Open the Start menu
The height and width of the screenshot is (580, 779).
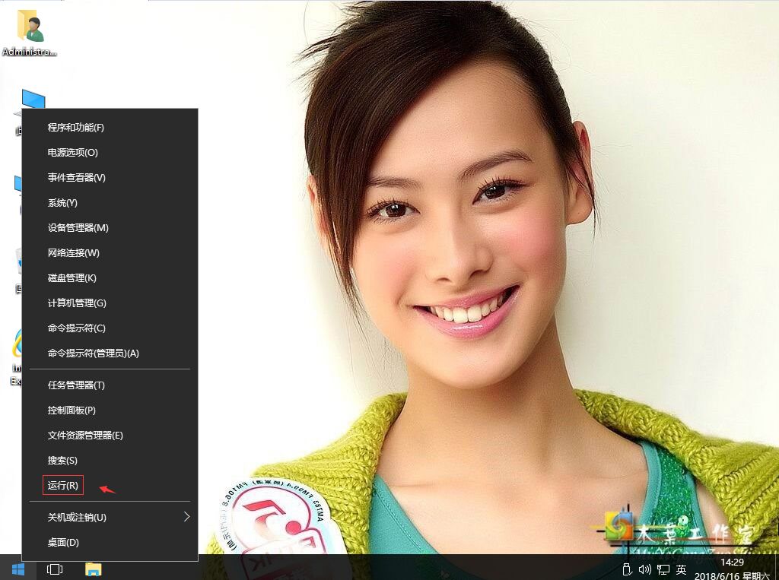click(17, 569)
